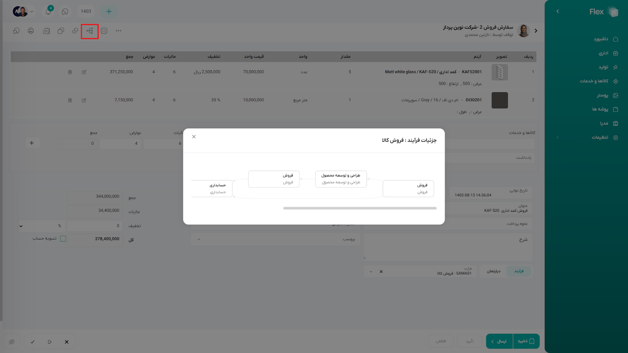Edit row 1 KAF52001 with pencil icon
The image size is (628, 353).
pos(84,72)
